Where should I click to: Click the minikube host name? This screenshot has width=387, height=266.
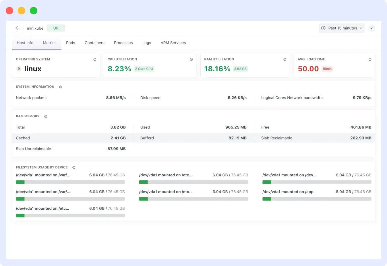click(35, 28)
